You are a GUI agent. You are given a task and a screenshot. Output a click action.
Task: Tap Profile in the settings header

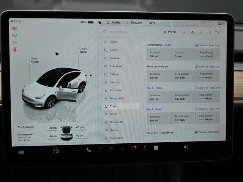click(170, 32)
